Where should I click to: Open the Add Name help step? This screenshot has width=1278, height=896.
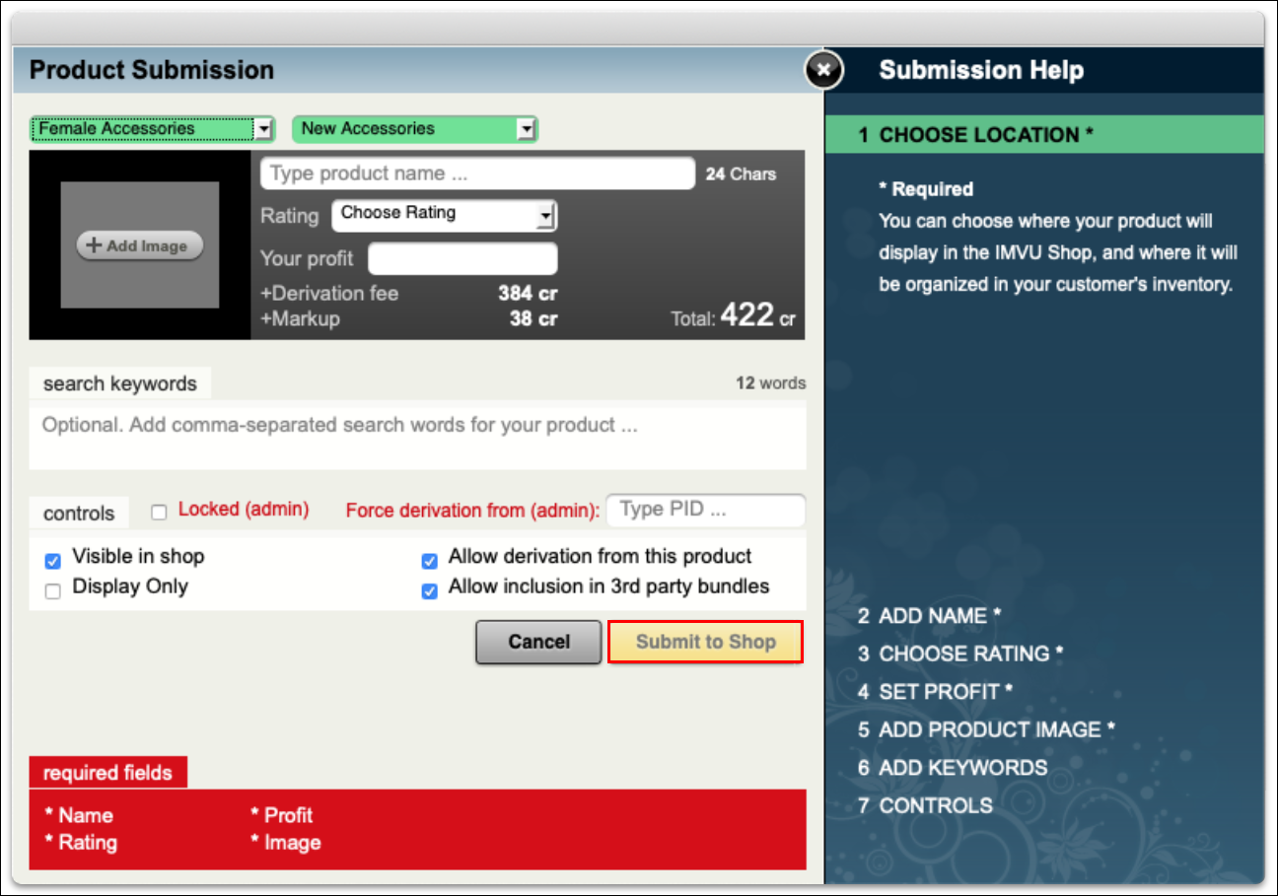(x=929, y=616)
